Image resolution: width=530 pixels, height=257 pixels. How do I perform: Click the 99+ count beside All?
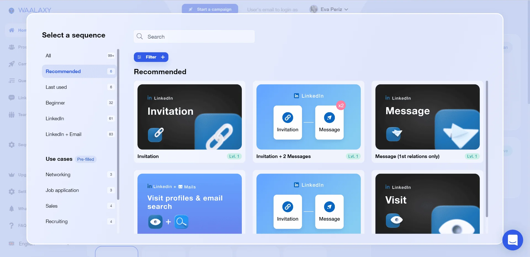tap(111, 56)
